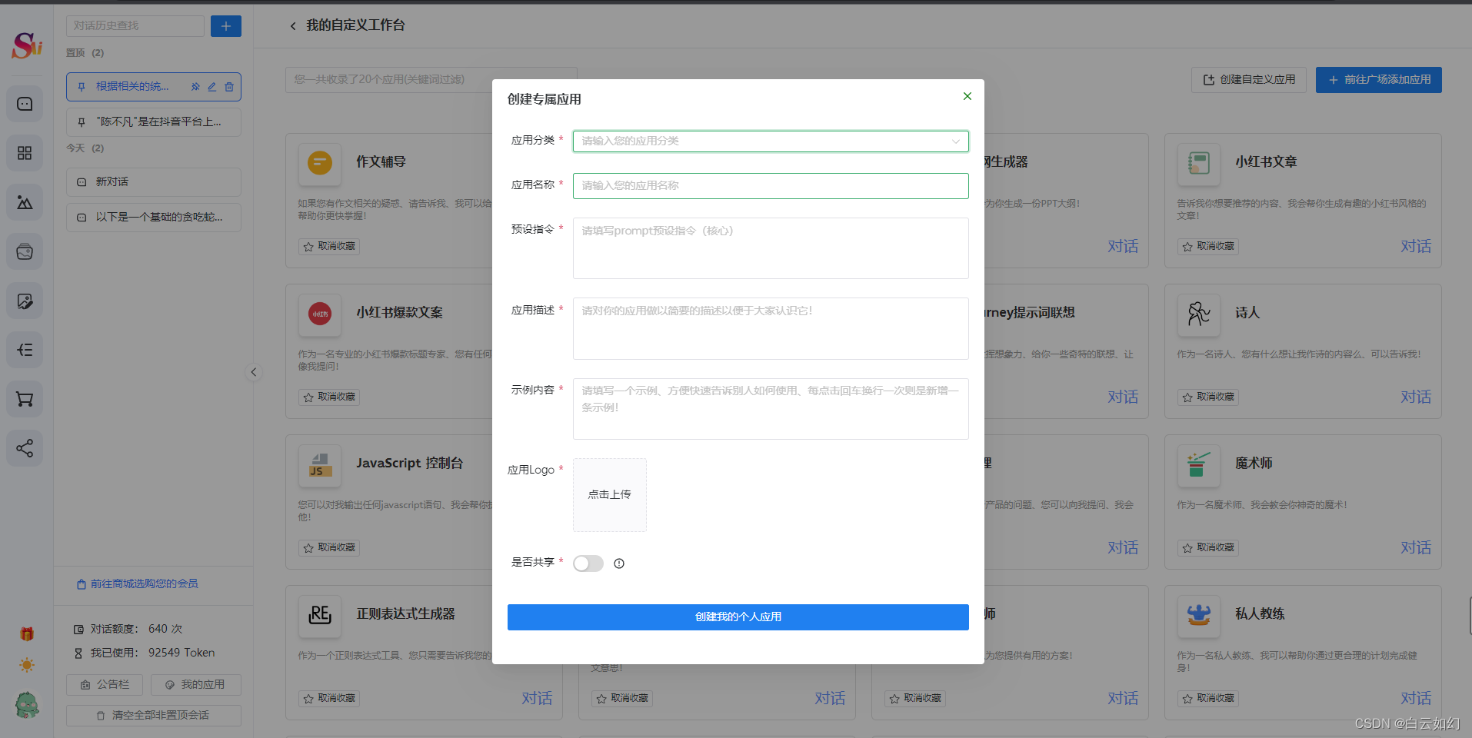Open the app grid icon in sidebar
Viewport: 1472px width, 738px height.
[x=25, y=153]
